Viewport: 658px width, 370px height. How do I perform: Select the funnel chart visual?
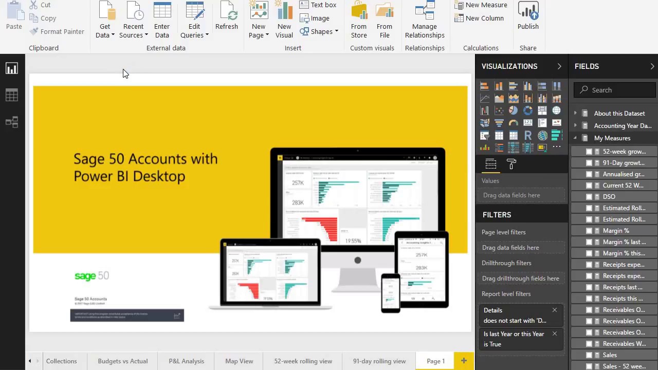pyautogui.click(x=499, y=123)
